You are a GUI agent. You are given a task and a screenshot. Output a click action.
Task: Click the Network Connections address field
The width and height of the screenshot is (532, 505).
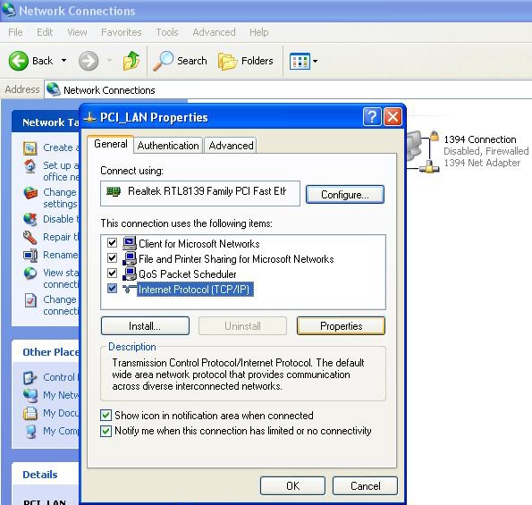pyautogui.click(x=288, y=89)
